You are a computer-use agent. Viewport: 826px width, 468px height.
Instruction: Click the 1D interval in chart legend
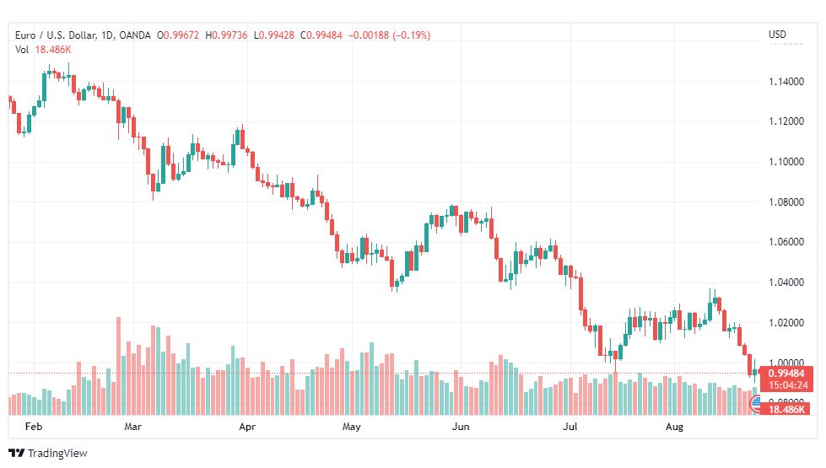[107, 35]
